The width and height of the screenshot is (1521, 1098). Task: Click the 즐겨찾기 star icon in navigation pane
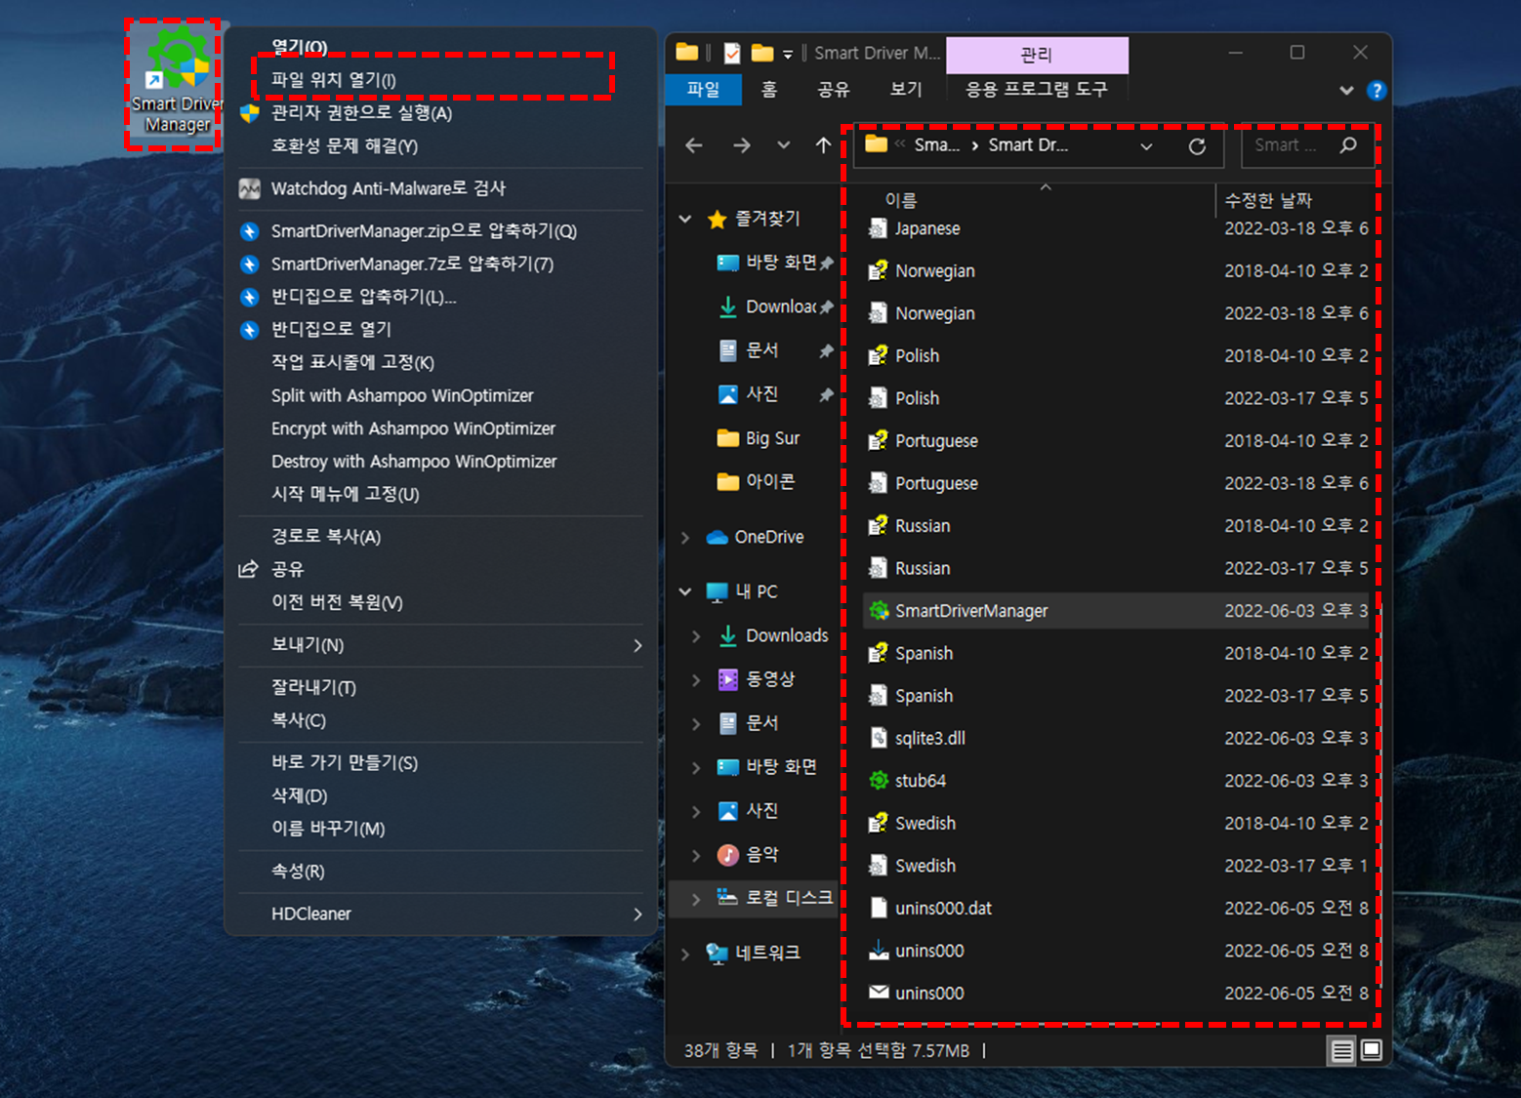pyautogui.click(x=717, y=220)
